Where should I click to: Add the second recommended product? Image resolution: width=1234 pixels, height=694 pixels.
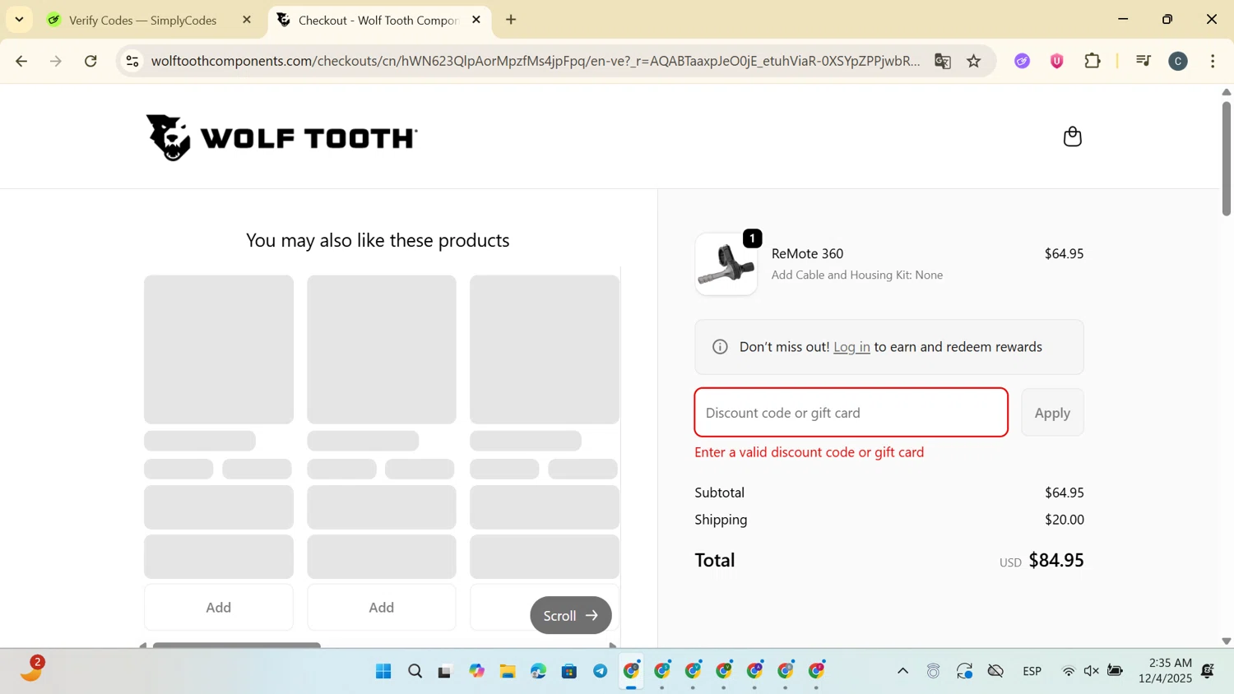tap(381, 608)
